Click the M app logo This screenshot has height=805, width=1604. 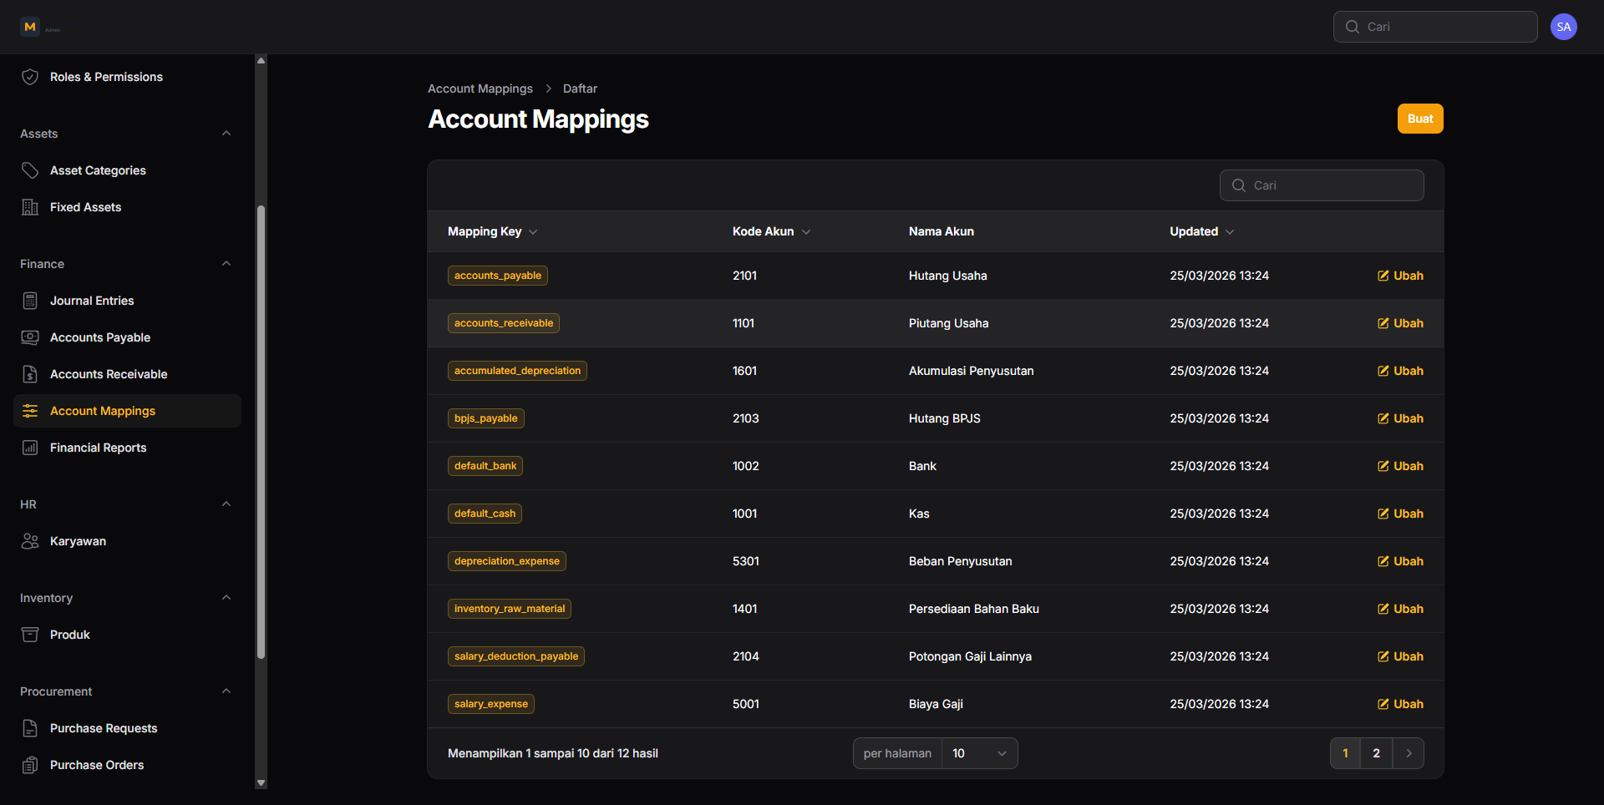30,27
